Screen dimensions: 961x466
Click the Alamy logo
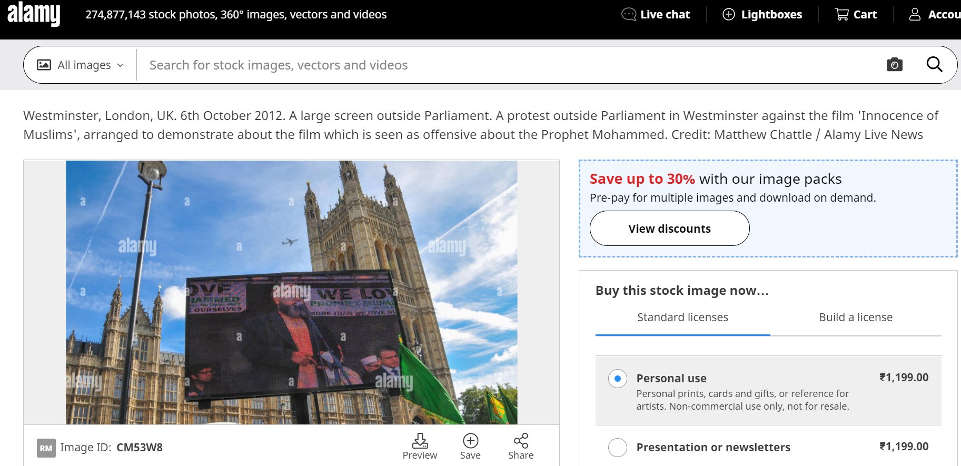pos(34,14)
